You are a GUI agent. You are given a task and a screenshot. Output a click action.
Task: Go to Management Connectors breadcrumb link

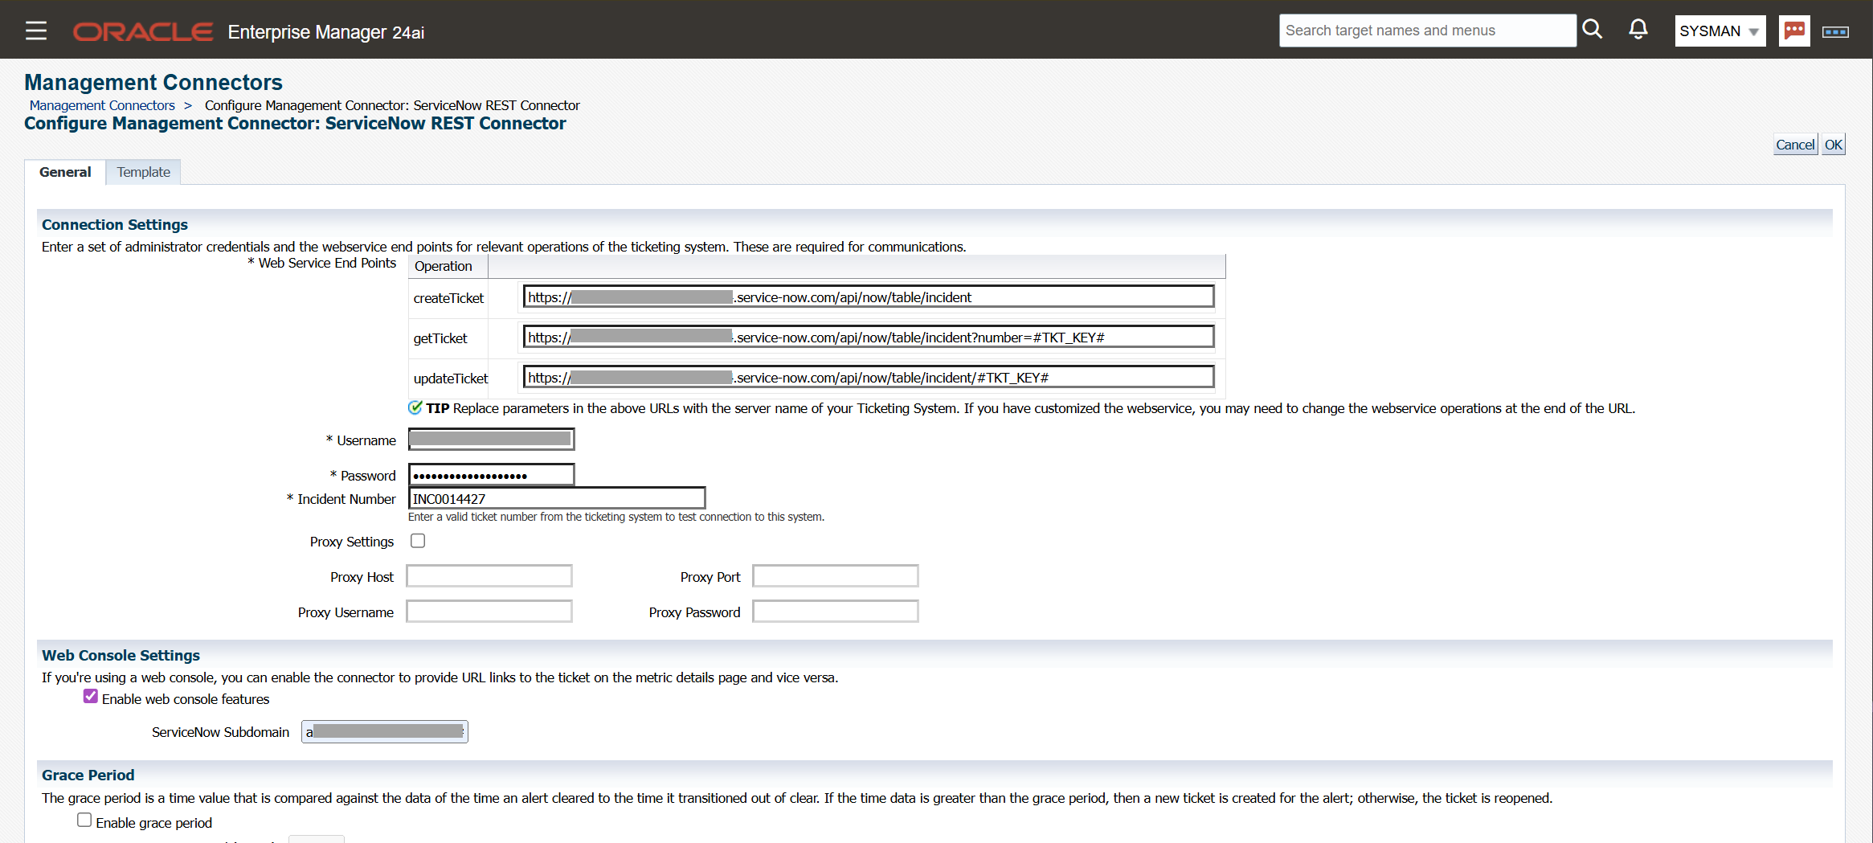102,105
